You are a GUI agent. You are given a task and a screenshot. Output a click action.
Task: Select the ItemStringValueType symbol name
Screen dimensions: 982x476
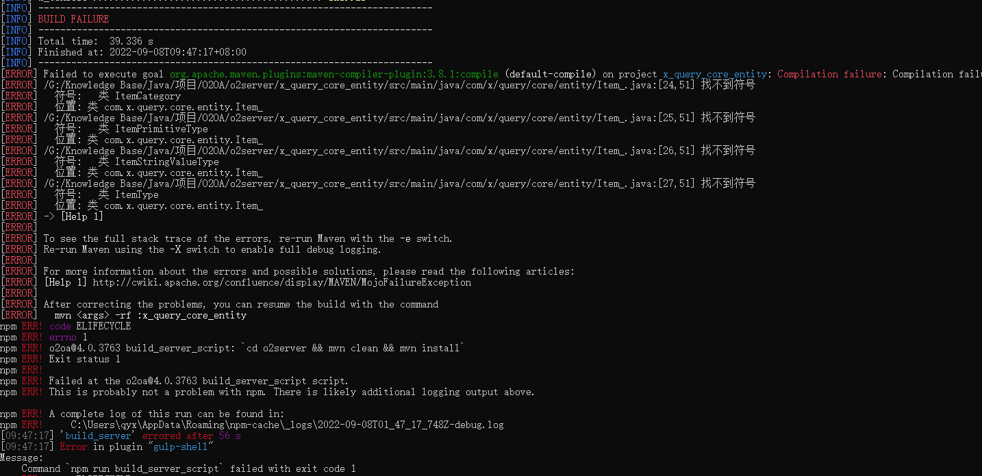167,162
